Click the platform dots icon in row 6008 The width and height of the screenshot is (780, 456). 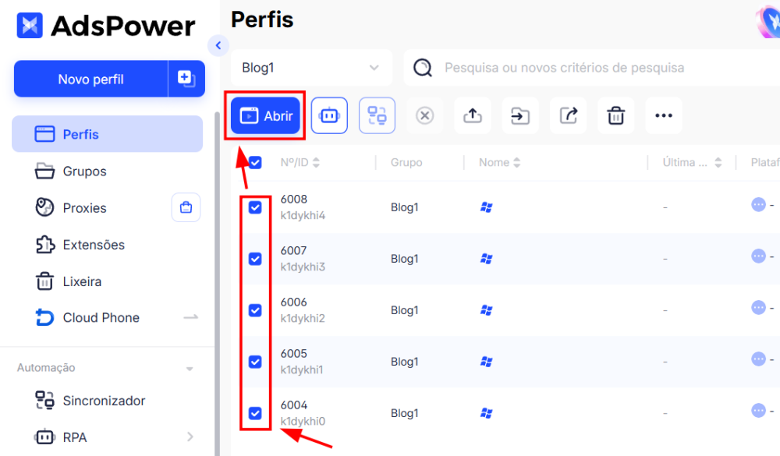759,204
